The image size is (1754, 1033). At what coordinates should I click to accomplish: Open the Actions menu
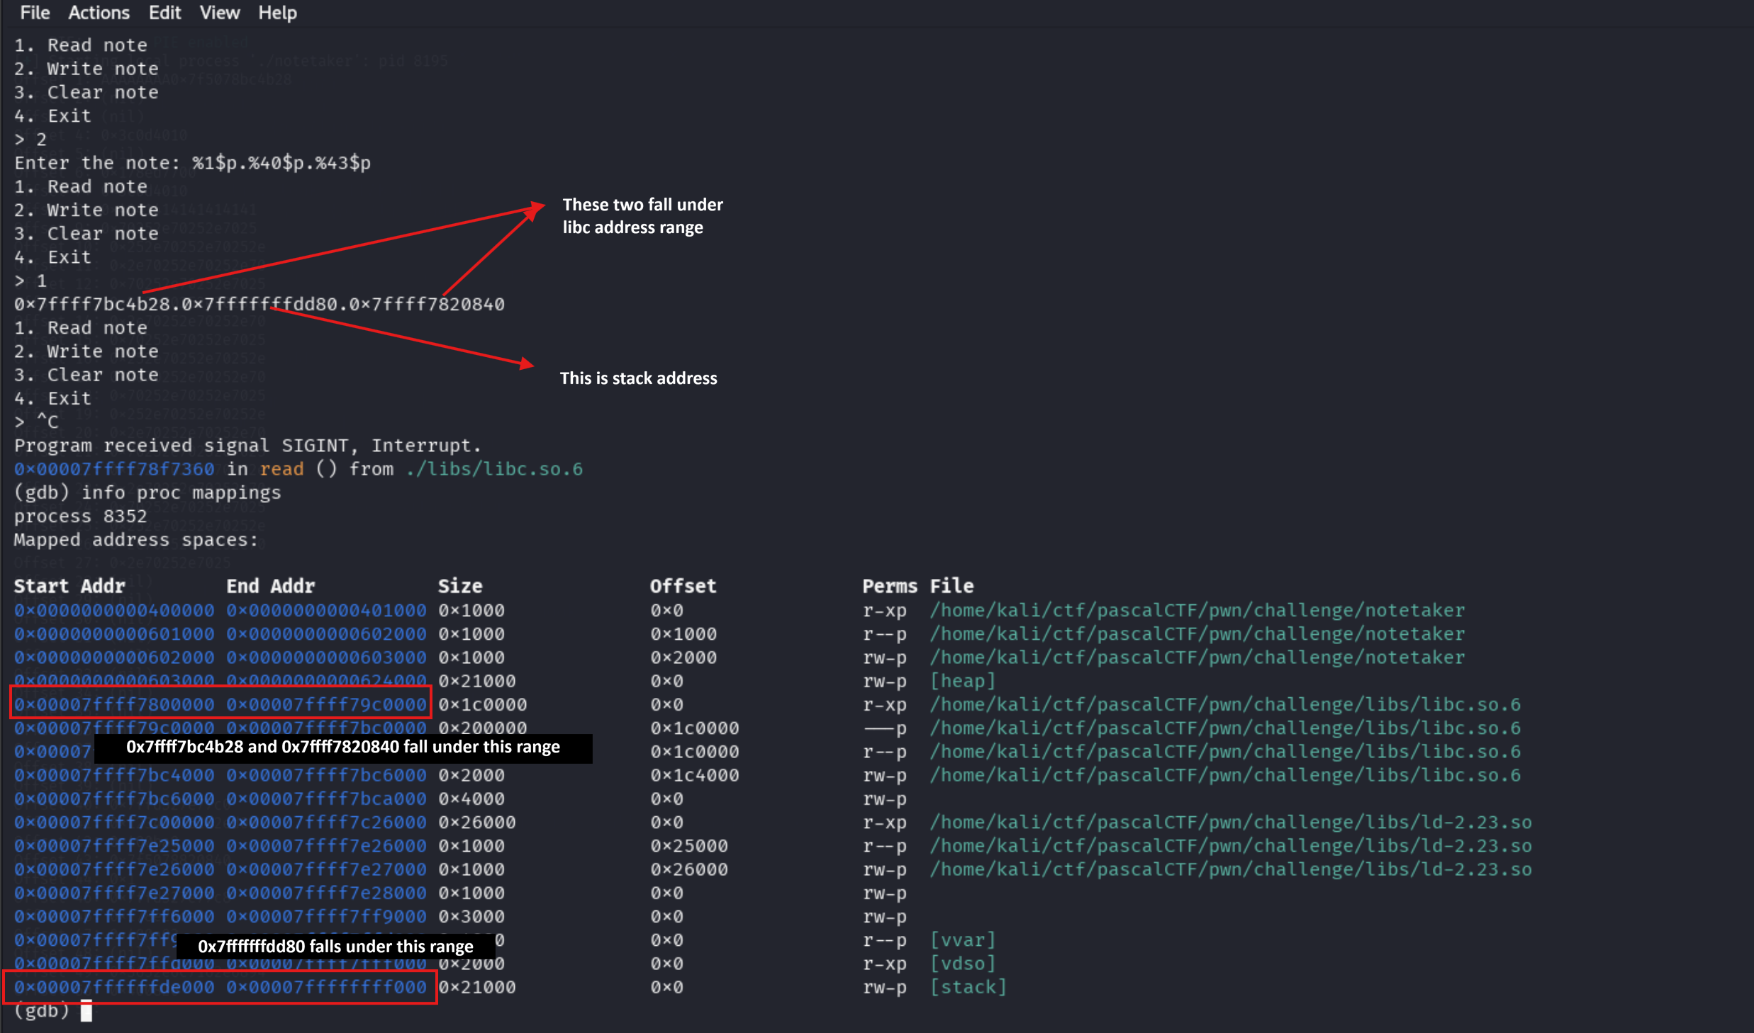tap(99, 12)
